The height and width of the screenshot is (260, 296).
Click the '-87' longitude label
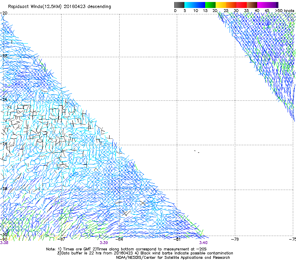click(x=61, y=239)
